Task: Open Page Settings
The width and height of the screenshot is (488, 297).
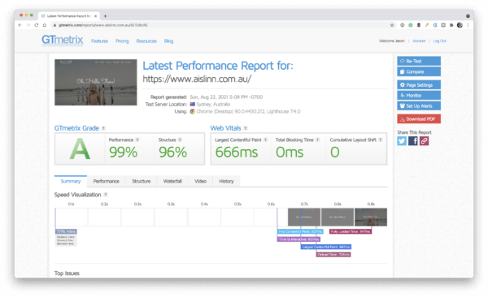Action: 419,85
